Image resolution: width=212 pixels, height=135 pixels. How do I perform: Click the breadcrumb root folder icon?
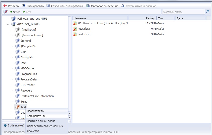pos(6,12)
